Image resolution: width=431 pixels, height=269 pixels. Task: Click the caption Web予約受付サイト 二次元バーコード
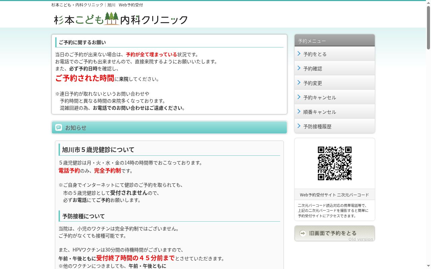[334, 195]
